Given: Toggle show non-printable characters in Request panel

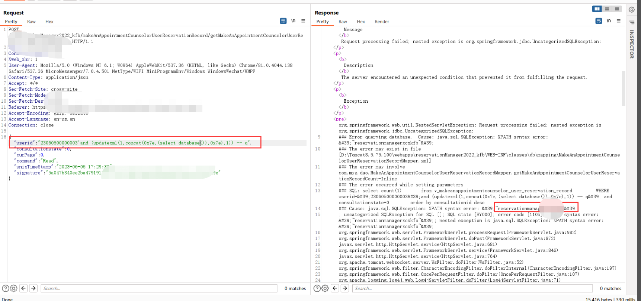Looking at the screenshot, I should click(293, 21).
